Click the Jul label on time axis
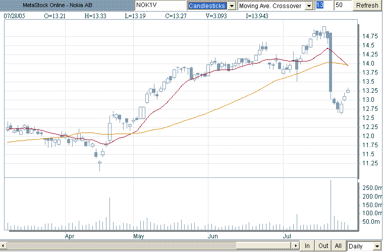383x252 pixels. (x=287, y=236)
